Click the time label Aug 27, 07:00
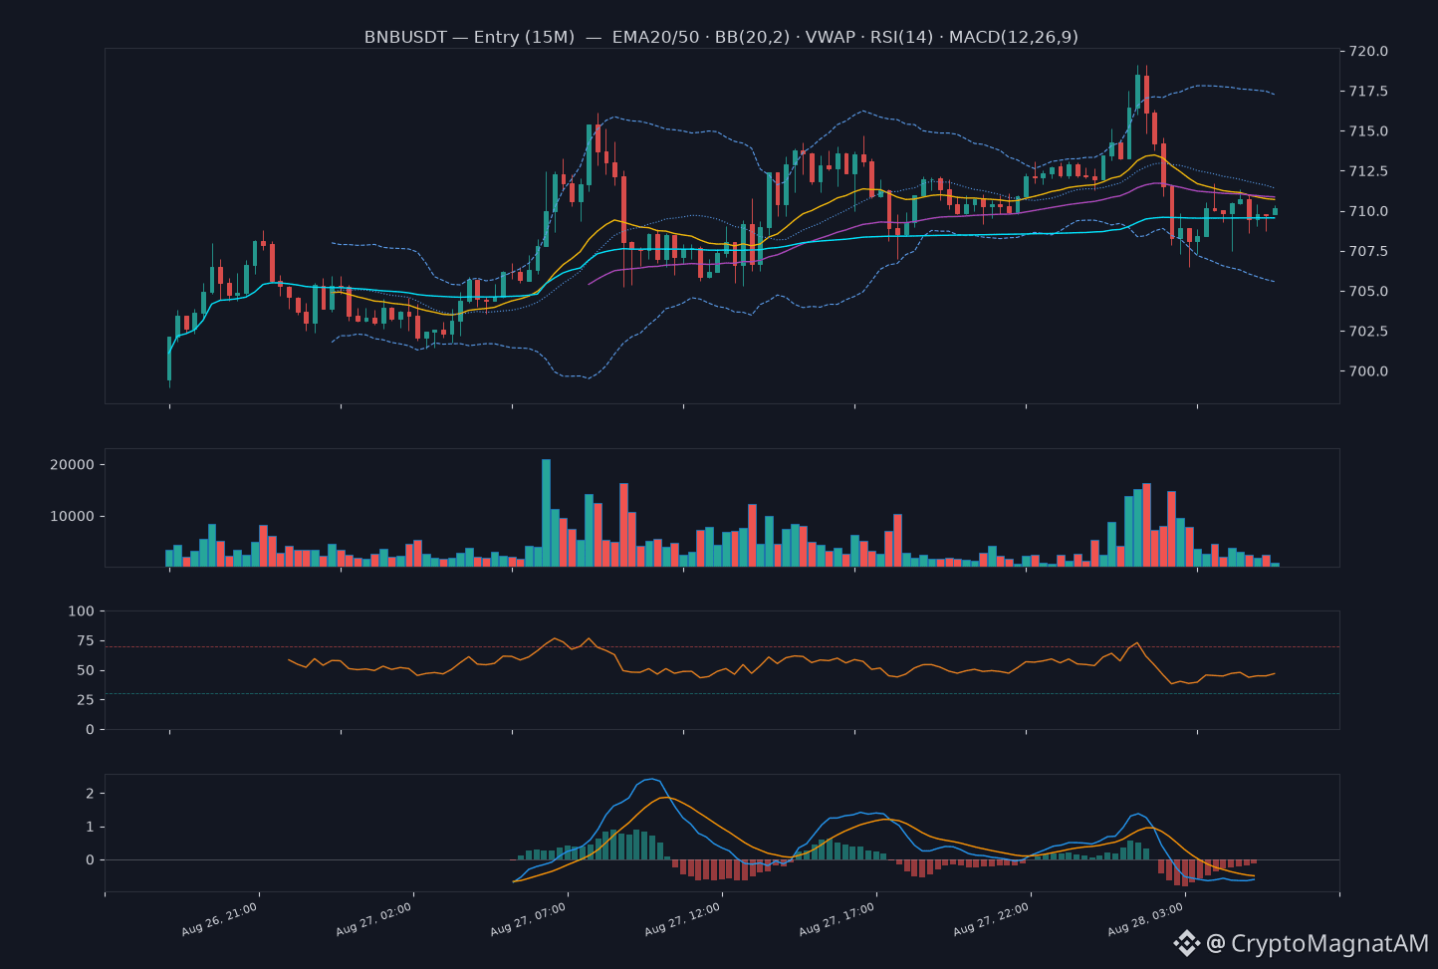The image size is (1438, 969). (528, 919)
